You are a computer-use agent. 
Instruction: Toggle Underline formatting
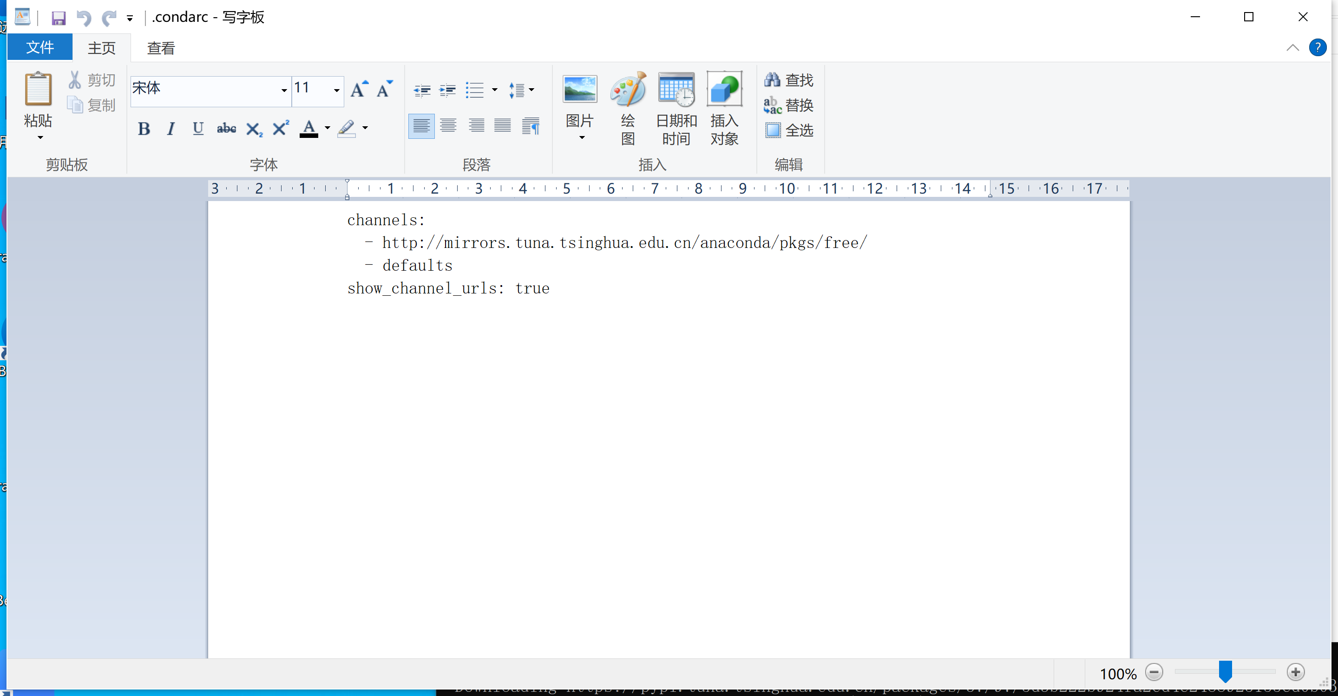(198, 128)
